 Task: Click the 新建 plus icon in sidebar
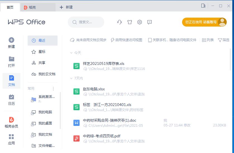[x=11, y=40]
